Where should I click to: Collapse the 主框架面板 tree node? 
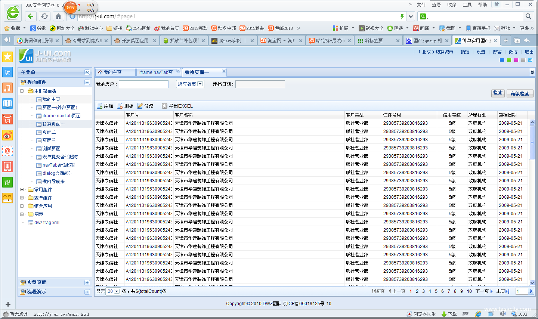[22, 91]
